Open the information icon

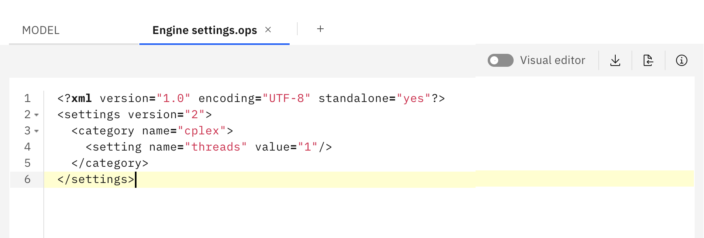(x=682, y=60)
